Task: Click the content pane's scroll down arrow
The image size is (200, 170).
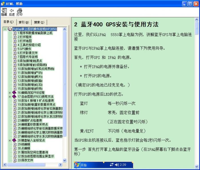Action: pos(197,167)
